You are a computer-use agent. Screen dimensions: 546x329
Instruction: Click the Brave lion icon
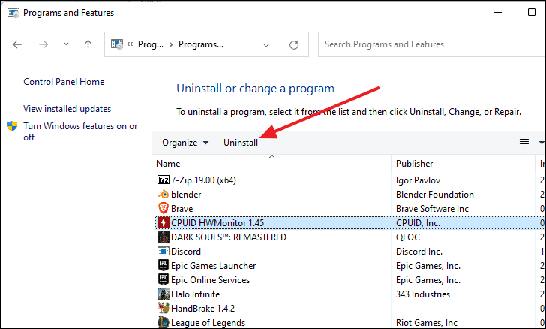tap(163, 208)
